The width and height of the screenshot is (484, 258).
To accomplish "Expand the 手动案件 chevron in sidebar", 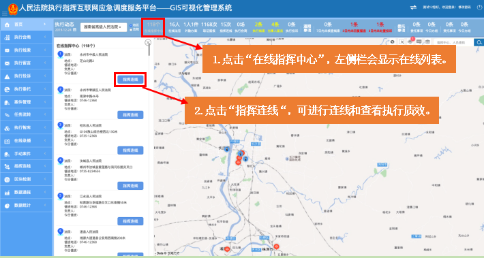I will (45, 153).
